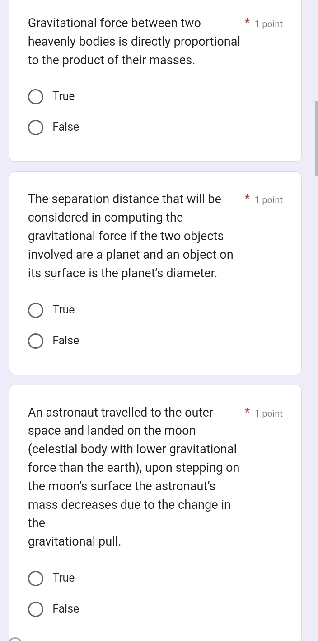
Task: Click the True label in the astronaut question
Action: pos(63,578)
